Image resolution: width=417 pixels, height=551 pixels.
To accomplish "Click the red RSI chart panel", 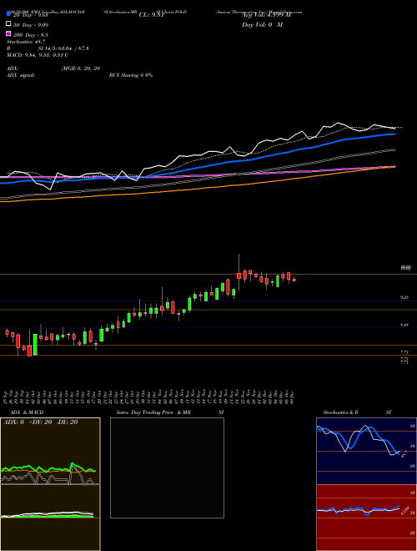I will click(366, 518).
